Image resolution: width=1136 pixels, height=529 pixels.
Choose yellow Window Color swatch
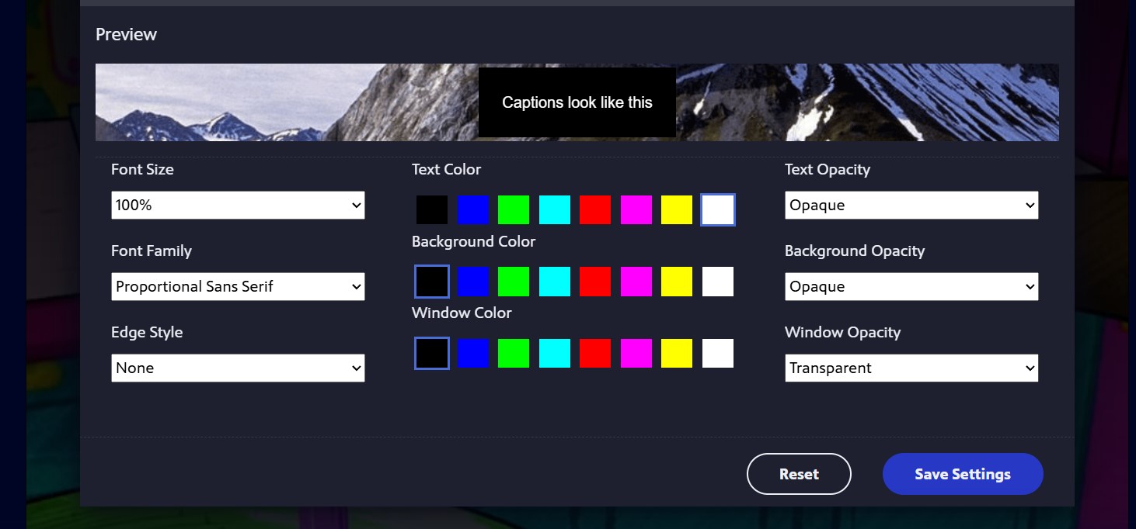(x=677, y=353)
